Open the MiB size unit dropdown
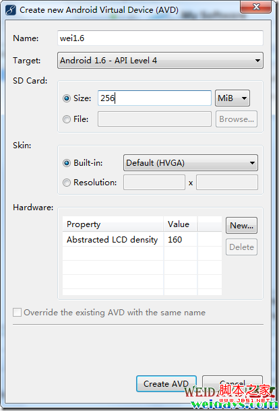This screenshot has width=279, height=411. [232, 98]
